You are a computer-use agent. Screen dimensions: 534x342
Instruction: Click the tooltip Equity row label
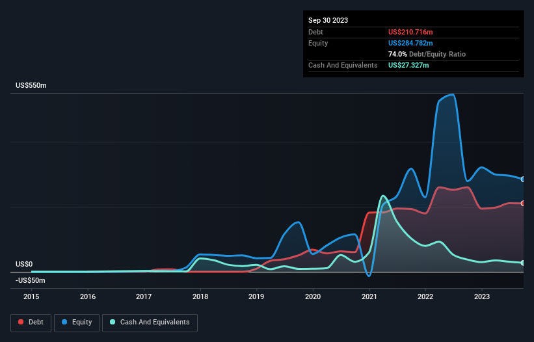pos(318,43)
